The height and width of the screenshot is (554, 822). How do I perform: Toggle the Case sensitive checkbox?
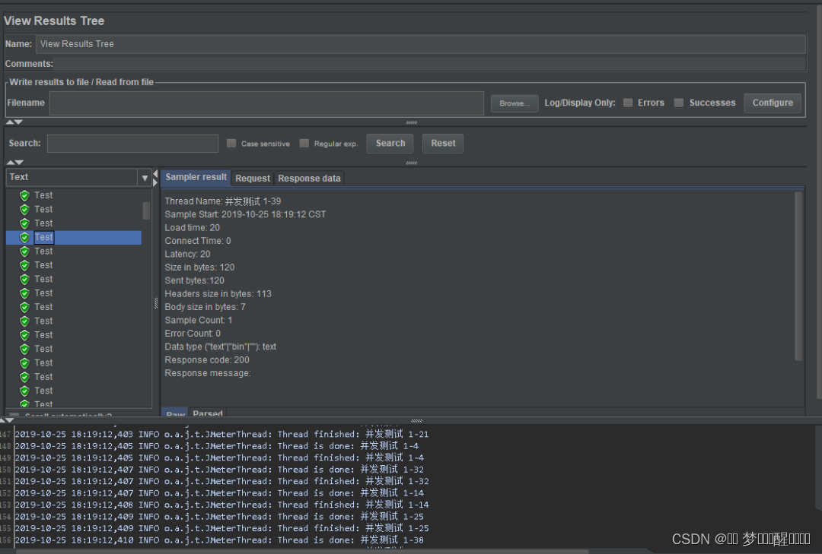click(x=231, y=144)
